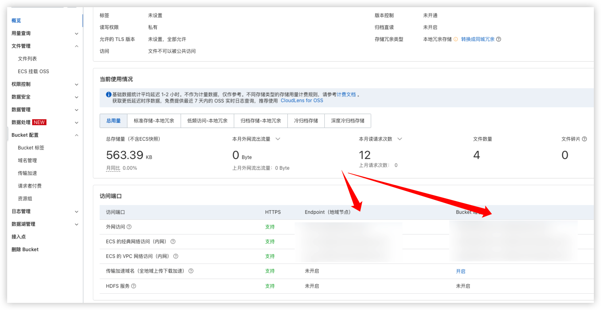Click the 本月读请求次数 value 12
Screen dimensions: 601x310
364,155
